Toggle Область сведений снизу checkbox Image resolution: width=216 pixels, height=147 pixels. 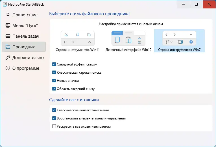[x=54, y=89]
